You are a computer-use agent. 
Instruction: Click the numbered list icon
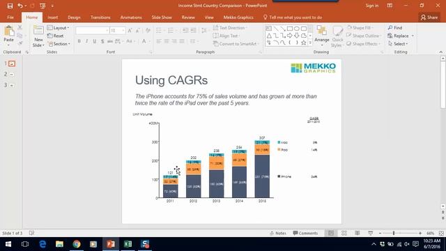pos(171,31)
